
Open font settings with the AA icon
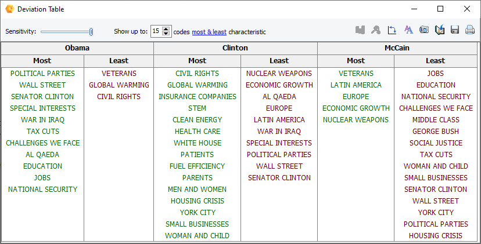pos(408,30)
